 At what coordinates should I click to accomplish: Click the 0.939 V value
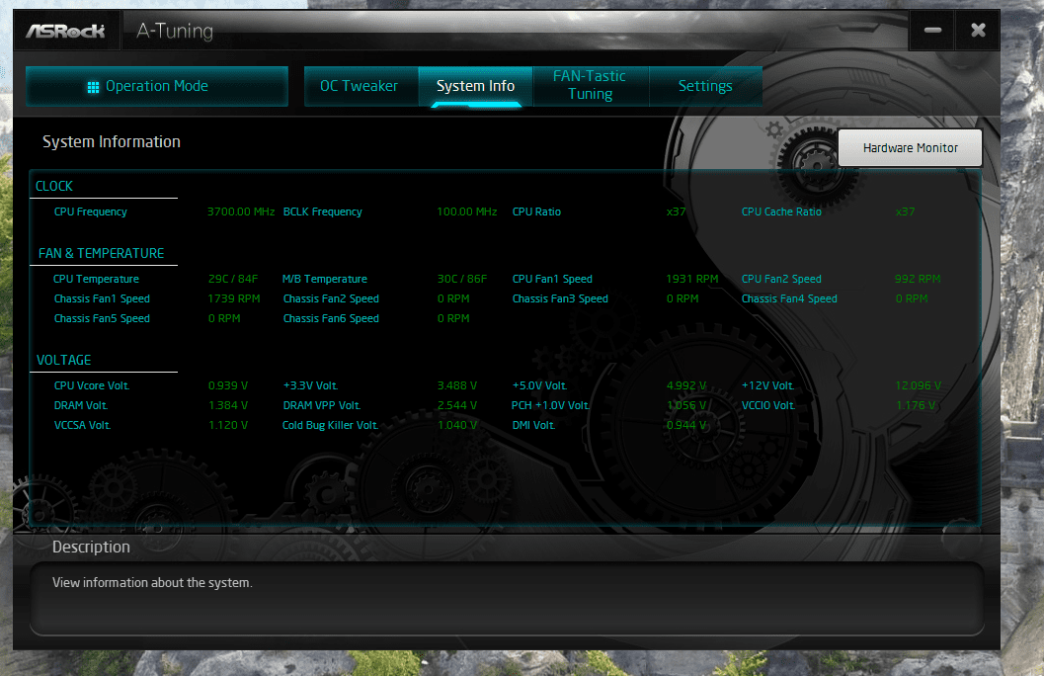click(x=228, y=386)
